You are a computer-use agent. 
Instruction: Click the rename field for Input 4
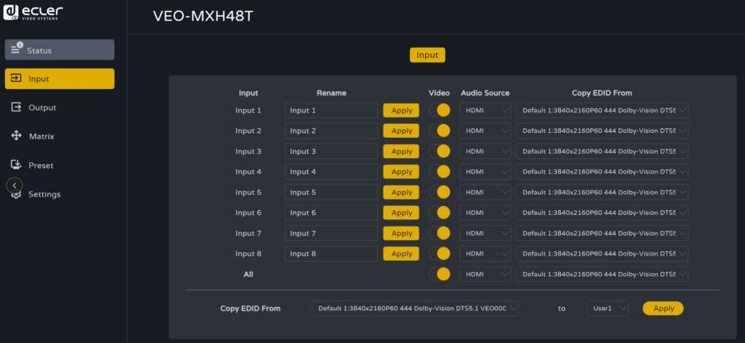[x=331, y=172]
